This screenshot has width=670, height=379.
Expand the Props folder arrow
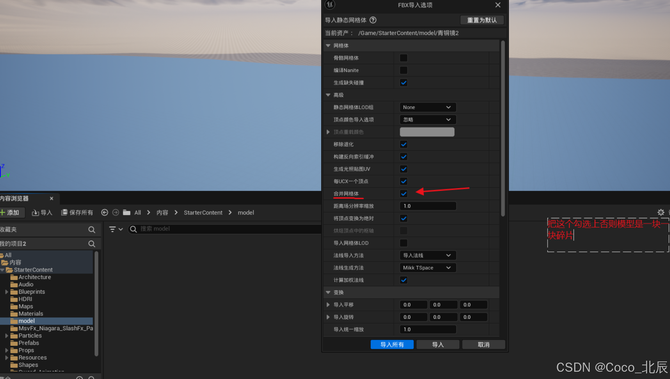click(x=6, y=350)
